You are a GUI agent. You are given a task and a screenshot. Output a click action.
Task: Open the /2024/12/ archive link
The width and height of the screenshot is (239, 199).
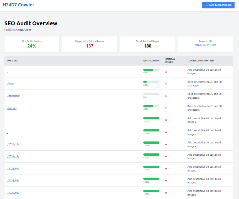pyautogui.click(x=13, y=156)
